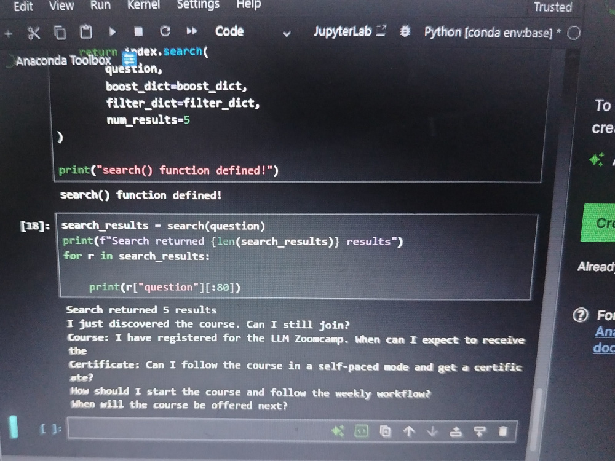Click the Anaconda Toolbox blue icon

click(x=129, y=59)
